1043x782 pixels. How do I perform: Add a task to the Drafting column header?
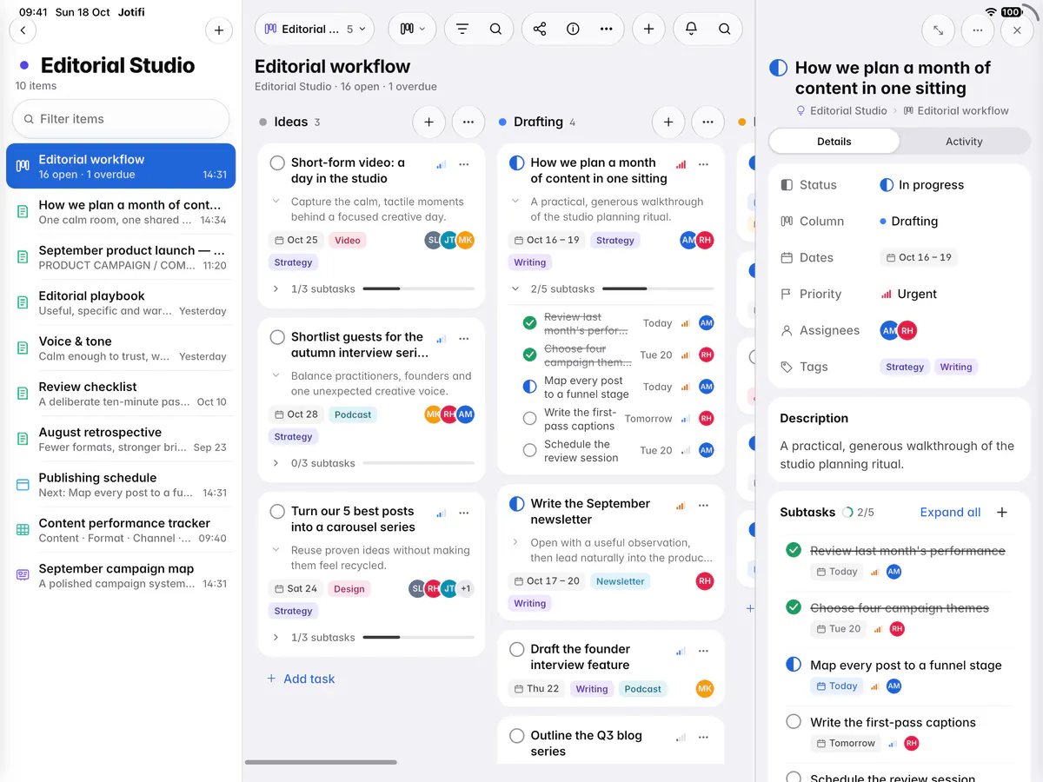click(x=668, y=123)
